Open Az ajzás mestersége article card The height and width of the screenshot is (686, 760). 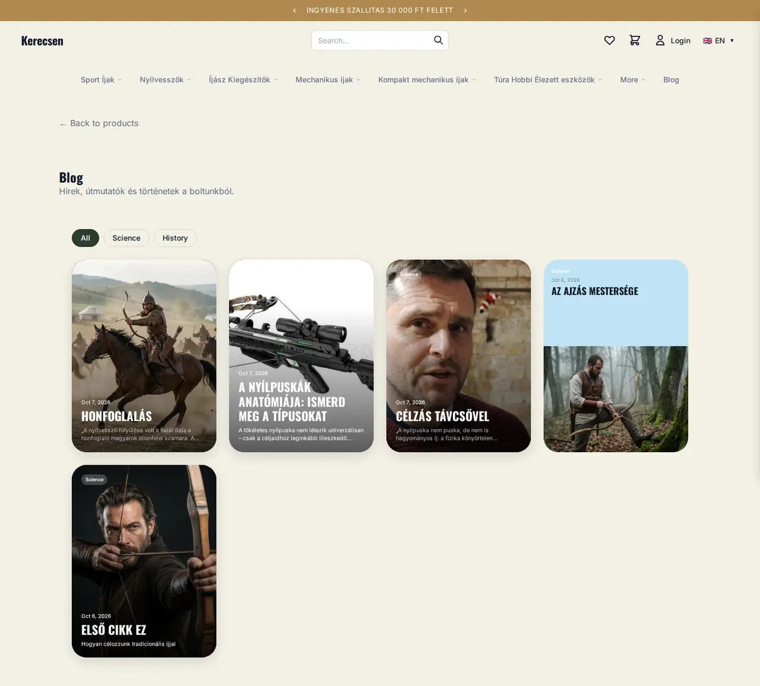(616, 355)
